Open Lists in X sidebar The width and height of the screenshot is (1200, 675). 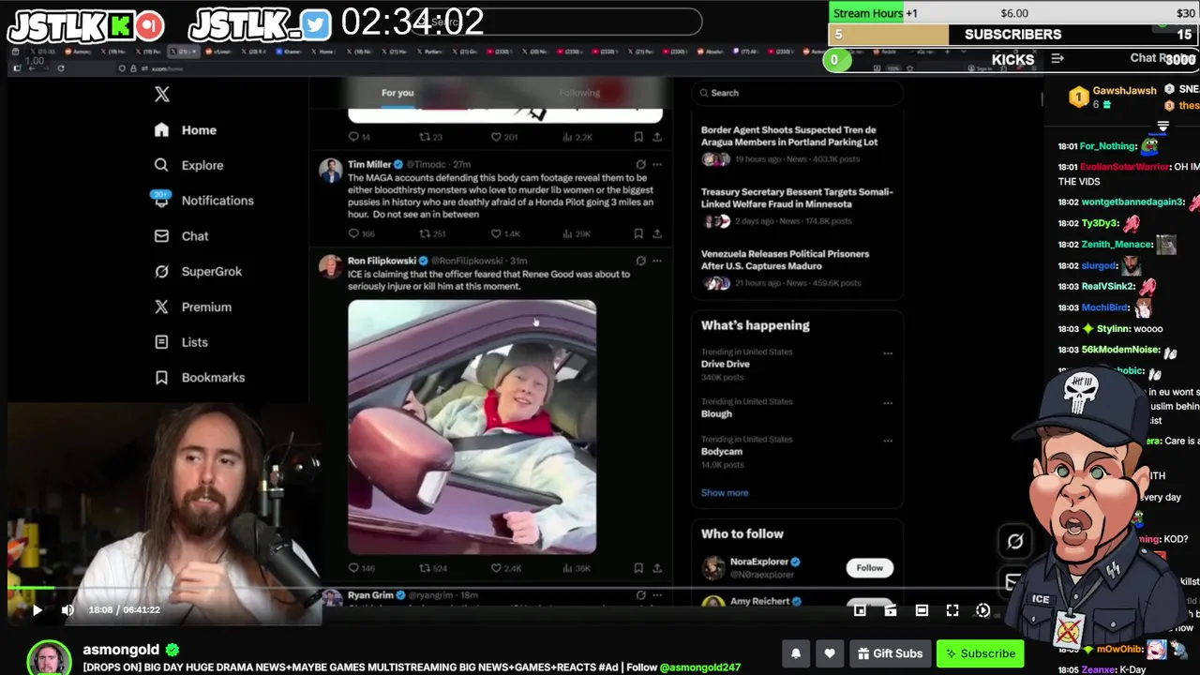pos(182,342)
